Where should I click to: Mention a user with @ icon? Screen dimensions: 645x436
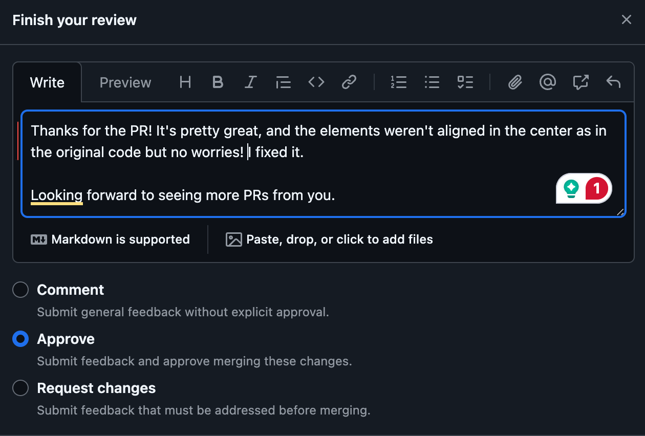coord(548,82)
